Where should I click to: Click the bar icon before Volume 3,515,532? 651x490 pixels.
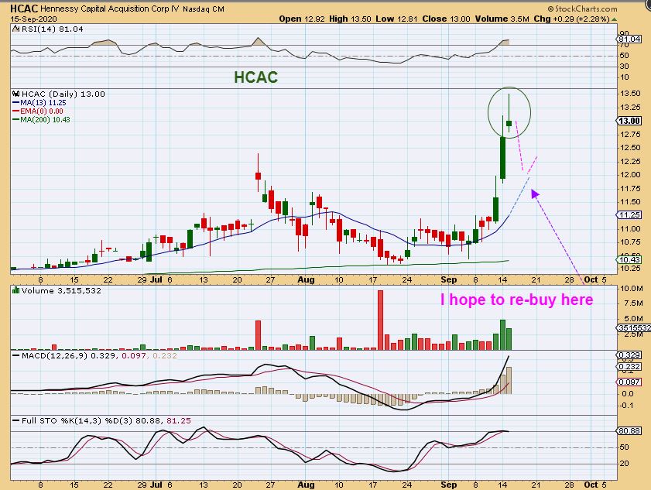point(16,290)
